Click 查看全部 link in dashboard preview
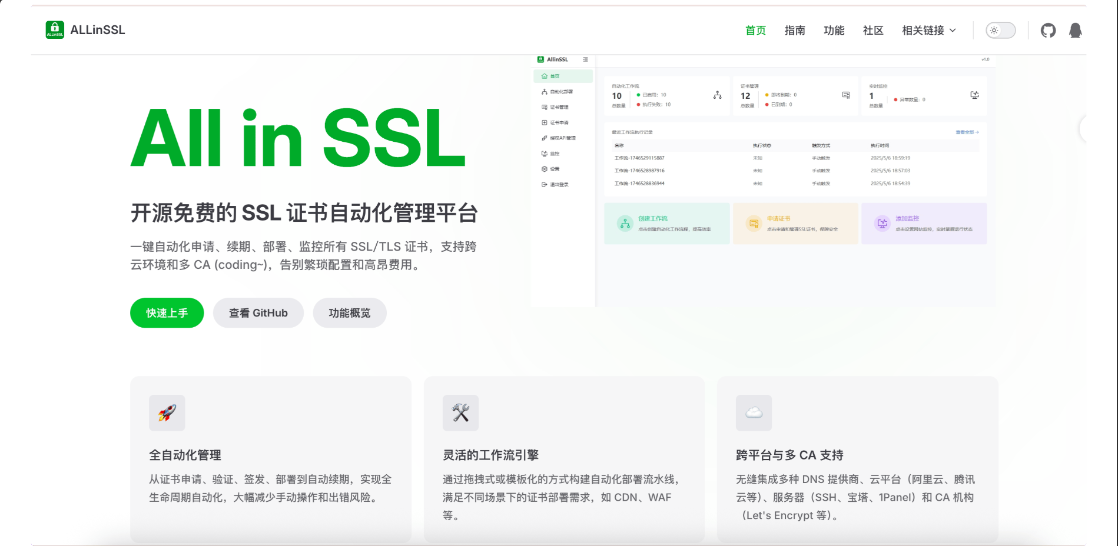 [967, 132]
